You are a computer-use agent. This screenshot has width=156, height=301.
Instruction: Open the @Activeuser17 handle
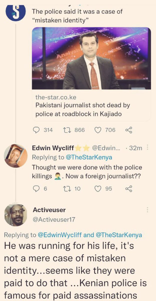coord(54,220)
